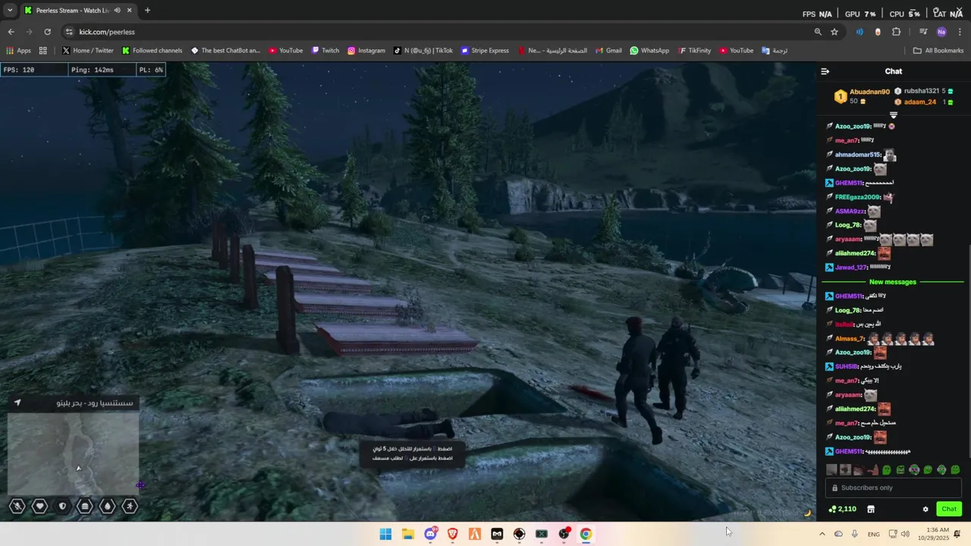Viewport: 971px width, 546px height.
Task: Open the tab search dropdown arrow
Action: pyautogui.click(x=11, y=11)
